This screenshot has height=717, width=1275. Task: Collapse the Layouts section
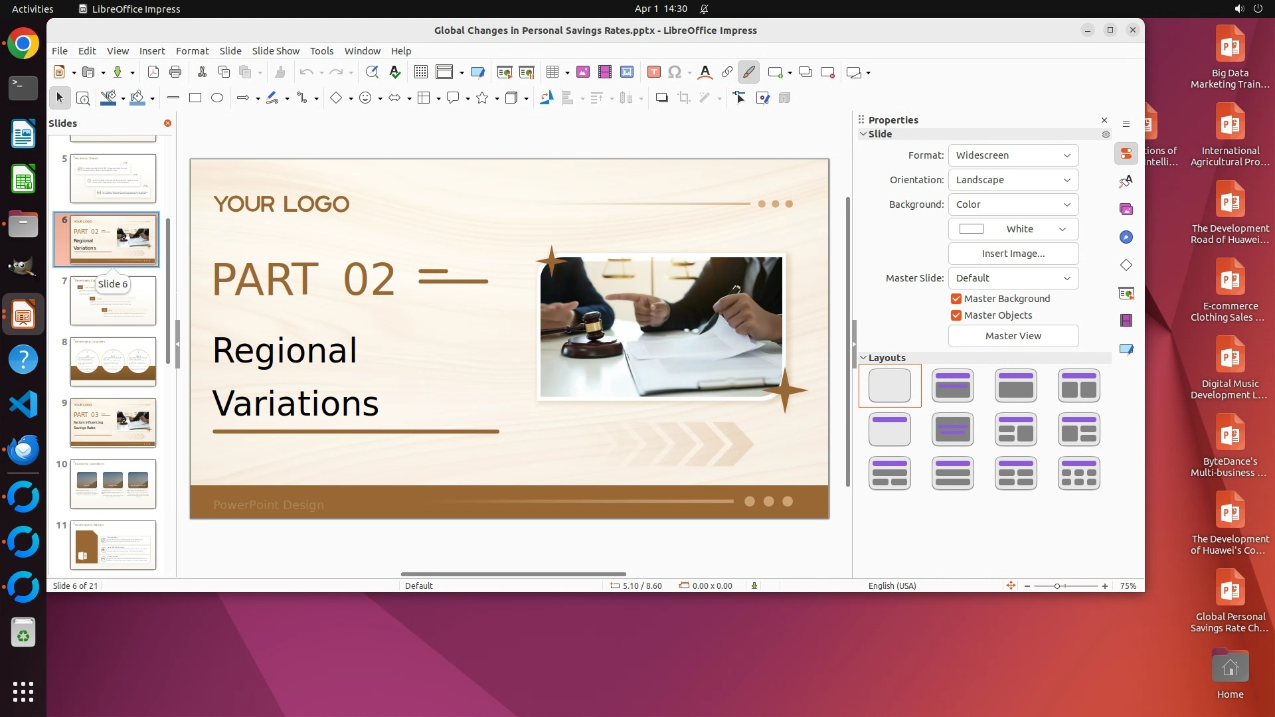tap(863, 358)
